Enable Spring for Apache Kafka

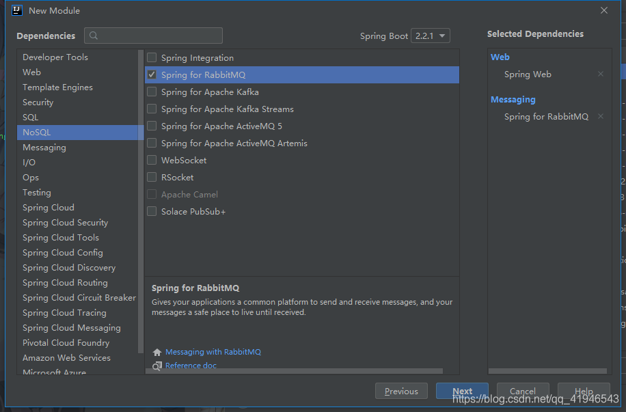152,92
